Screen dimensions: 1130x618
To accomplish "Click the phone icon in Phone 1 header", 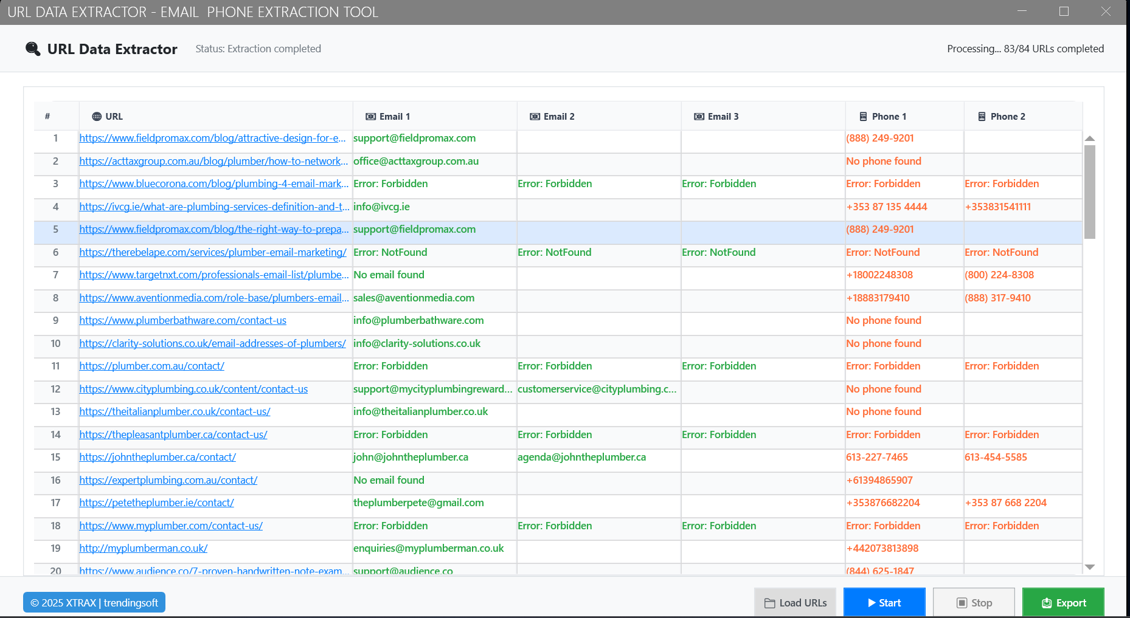I will click(863, 117).
